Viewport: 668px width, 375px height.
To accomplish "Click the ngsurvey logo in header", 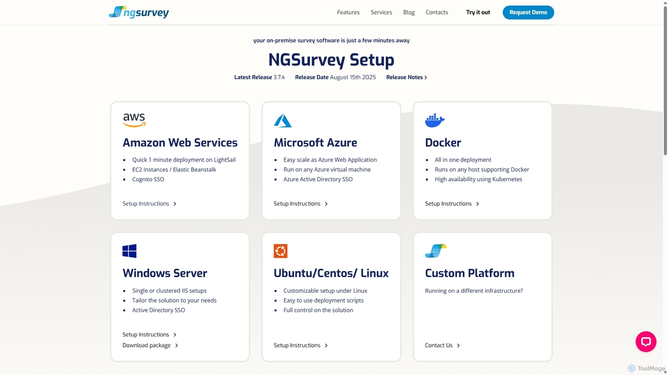I will click(139, 12).
